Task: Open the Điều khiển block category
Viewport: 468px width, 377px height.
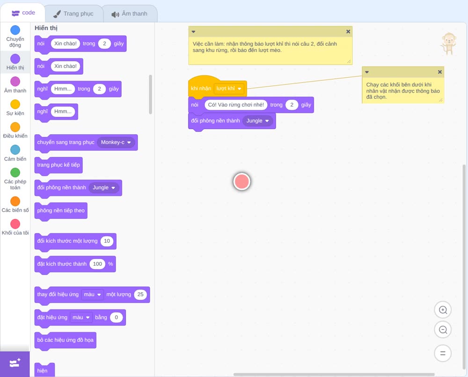Action: [15, 130]
